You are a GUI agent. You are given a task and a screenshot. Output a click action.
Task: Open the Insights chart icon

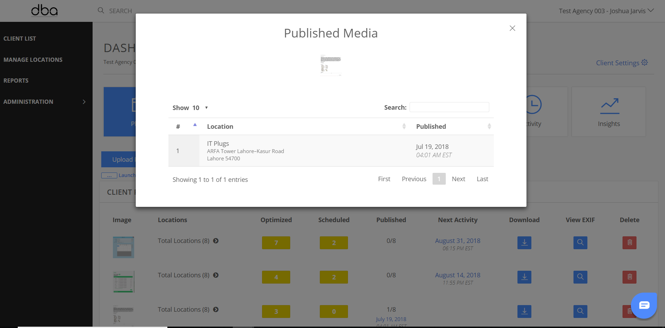pos(609,106)
